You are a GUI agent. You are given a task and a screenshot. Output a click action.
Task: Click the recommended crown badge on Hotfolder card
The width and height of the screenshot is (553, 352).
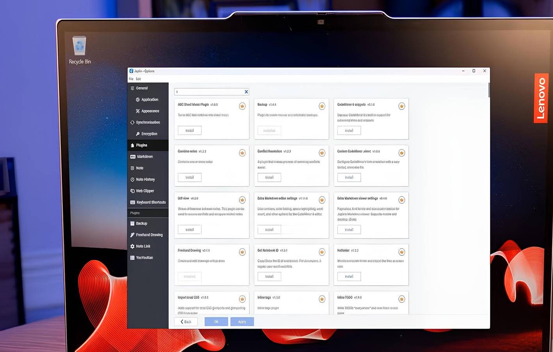point(401,252)
